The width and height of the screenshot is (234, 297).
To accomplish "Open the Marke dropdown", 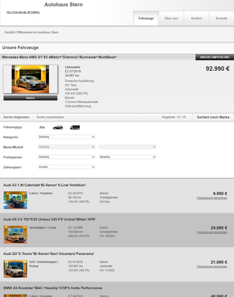I will pyautogui.click(x=66, y=147).
